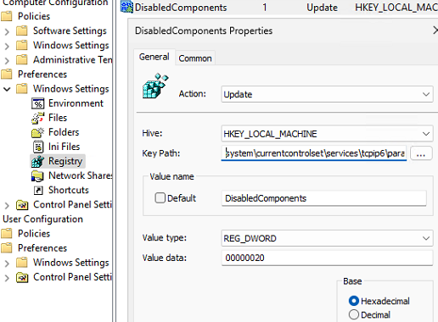Open the Folders preference icon
This screenshot has width=438, height=322.
coord(37,132)
